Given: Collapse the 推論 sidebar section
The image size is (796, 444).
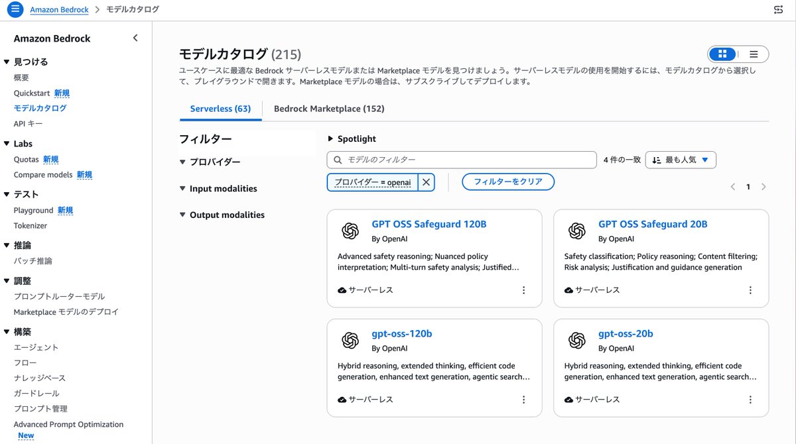Looking at the screenshot, I should [x=17, y=245].
